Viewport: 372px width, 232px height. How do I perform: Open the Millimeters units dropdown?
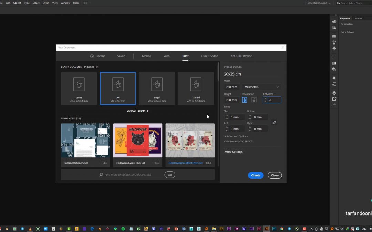pos(262,87)
